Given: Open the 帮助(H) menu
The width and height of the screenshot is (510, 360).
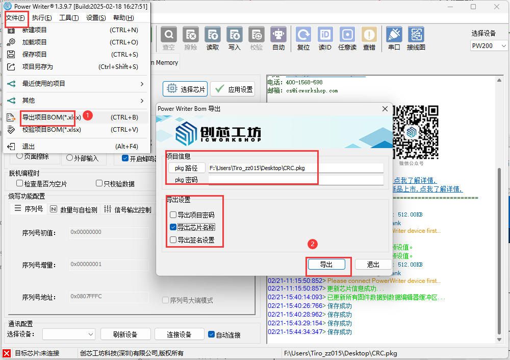Looking at the screenshot, I should (123, 17).
